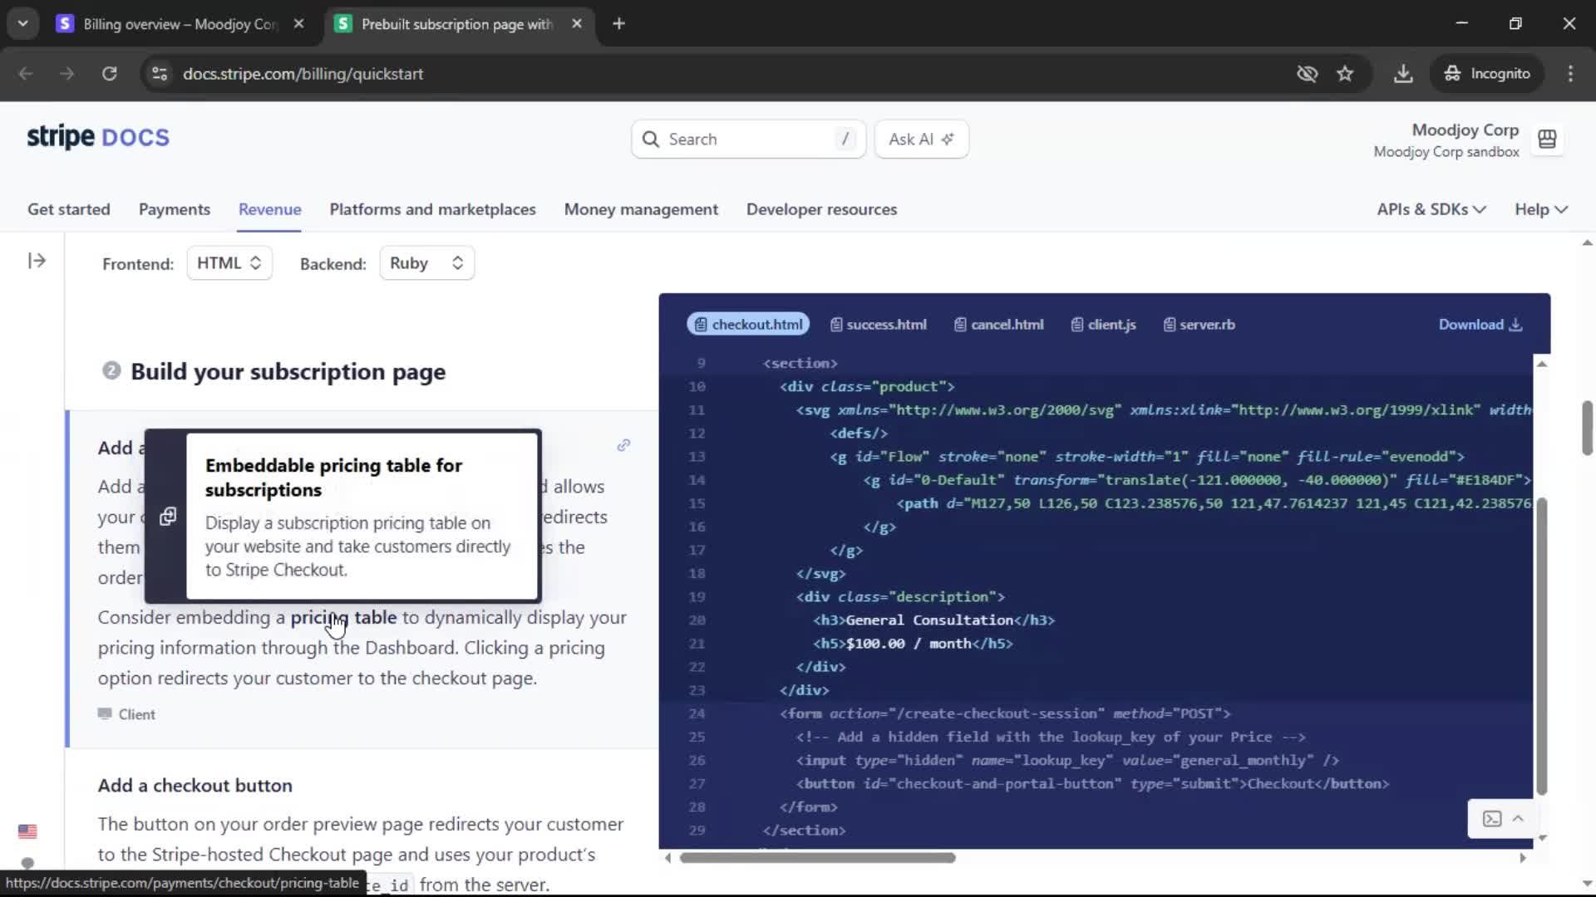
Task: Click the US flag language icon
Action: 27,831
